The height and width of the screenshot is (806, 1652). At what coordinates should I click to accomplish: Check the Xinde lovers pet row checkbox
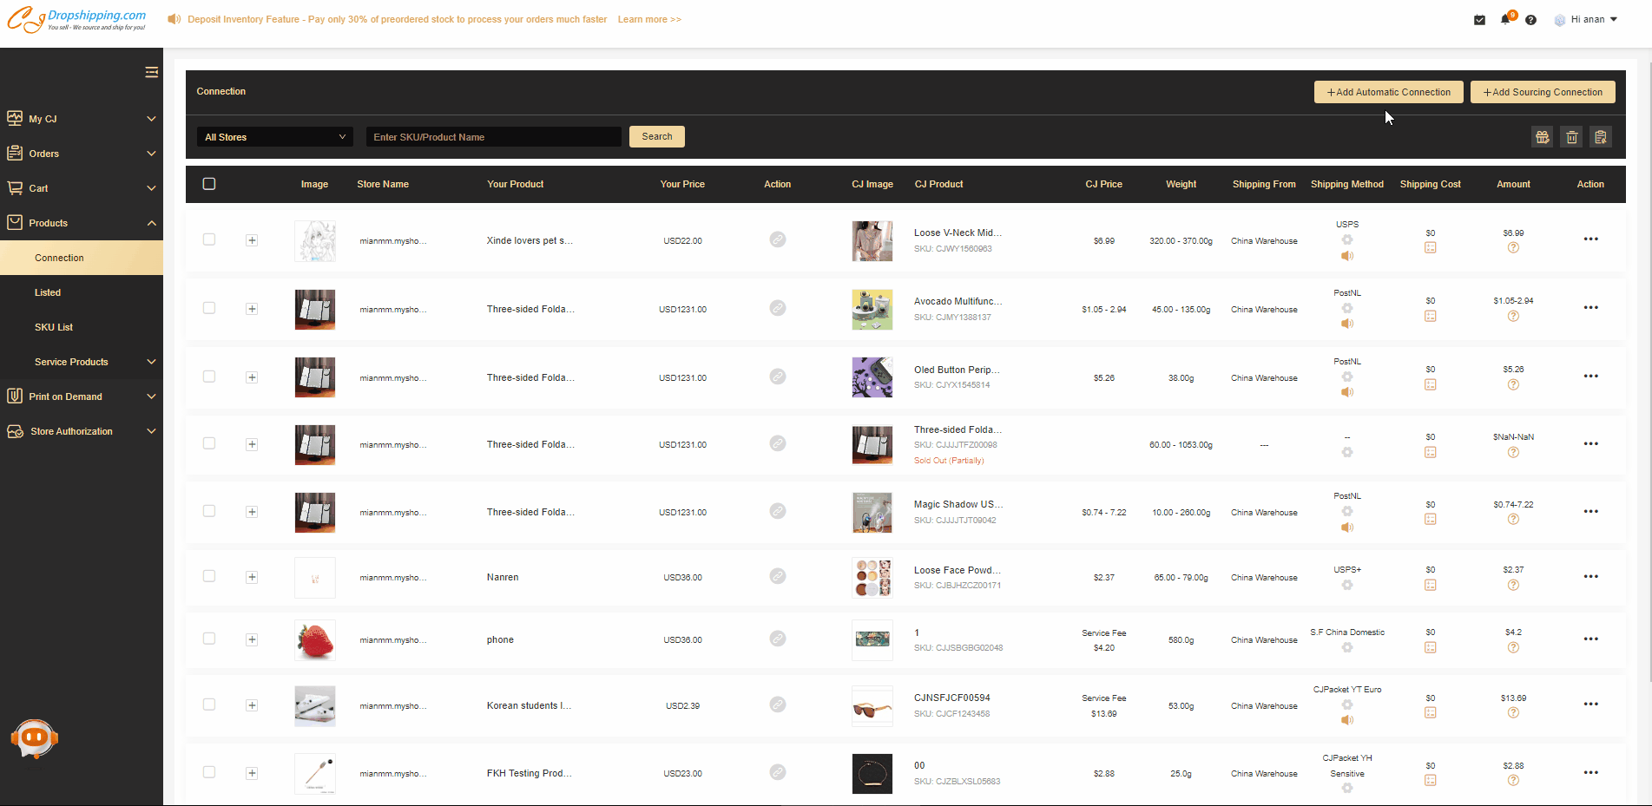[x=209, y=239]
